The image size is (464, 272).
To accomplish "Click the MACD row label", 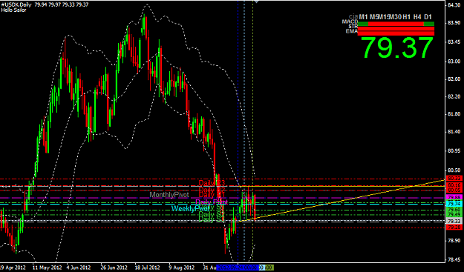I will [x=350, y=21].
